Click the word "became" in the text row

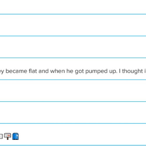point(16,71)
